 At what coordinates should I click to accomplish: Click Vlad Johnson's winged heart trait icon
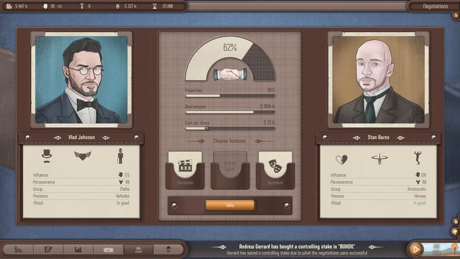pyautogui.click(x=82, y=156)
